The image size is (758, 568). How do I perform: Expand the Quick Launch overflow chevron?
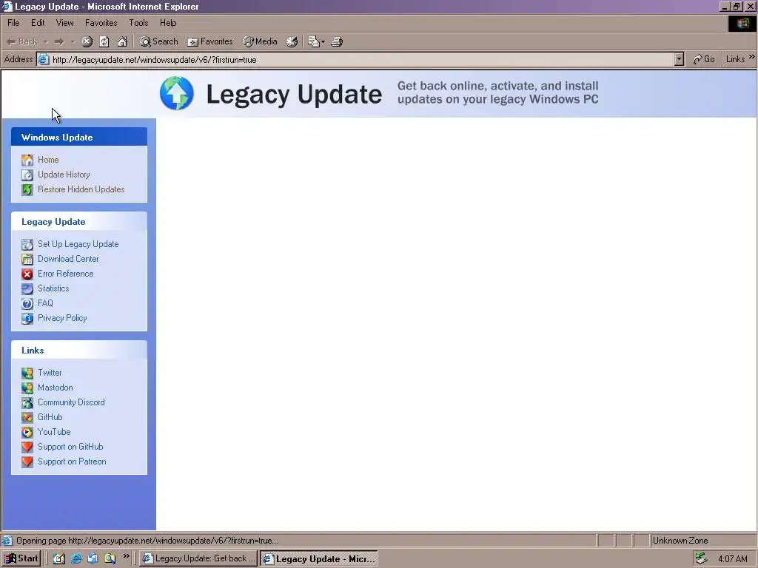126,556
